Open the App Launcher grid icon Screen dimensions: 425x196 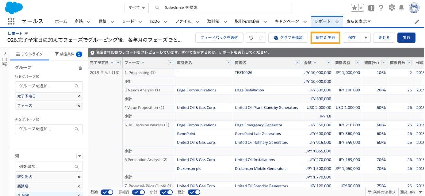[11, 21]
